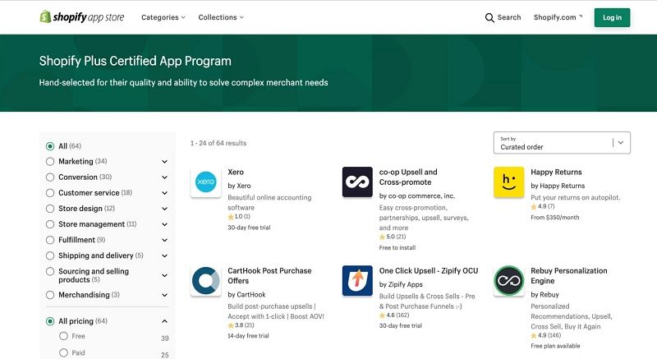Open the Shopify.com external link
This screenshot has height=359, width=657.
[x=558, y=17]
